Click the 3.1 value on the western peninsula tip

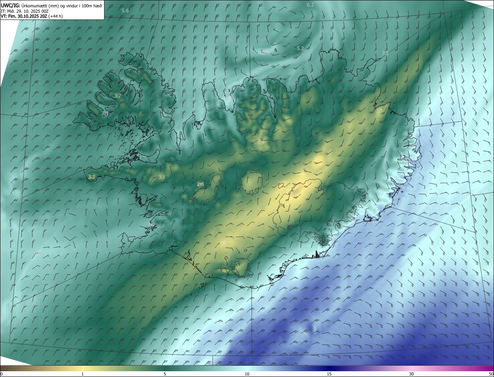click(91, 177)
